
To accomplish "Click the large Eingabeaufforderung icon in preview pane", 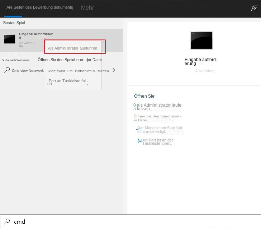I will pyautogui.click(x=201, y=40).
